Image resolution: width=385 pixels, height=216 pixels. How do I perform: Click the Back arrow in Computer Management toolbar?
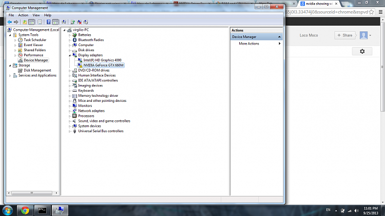(x=10, y=22)
